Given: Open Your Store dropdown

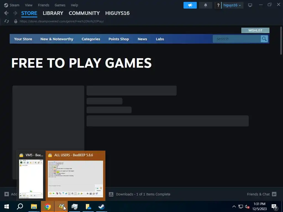Looking at the screenshot, I should tap(23, 39).
